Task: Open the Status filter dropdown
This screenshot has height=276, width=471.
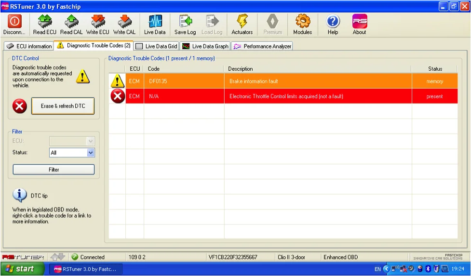Action: [x=91, y=153]
